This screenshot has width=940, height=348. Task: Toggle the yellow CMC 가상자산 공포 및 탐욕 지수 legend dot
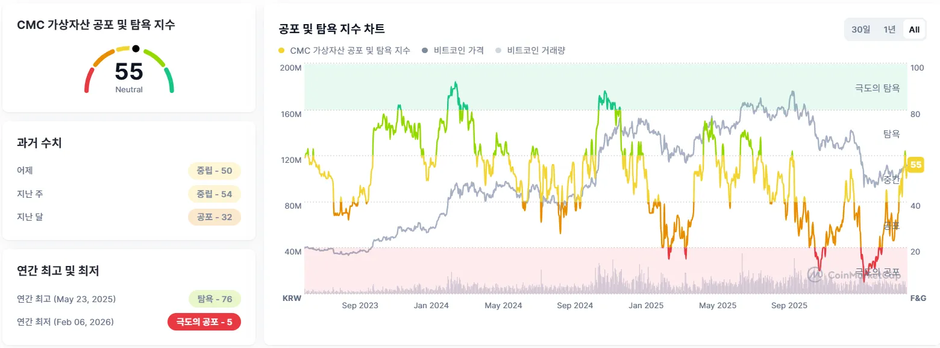[282, 51]
